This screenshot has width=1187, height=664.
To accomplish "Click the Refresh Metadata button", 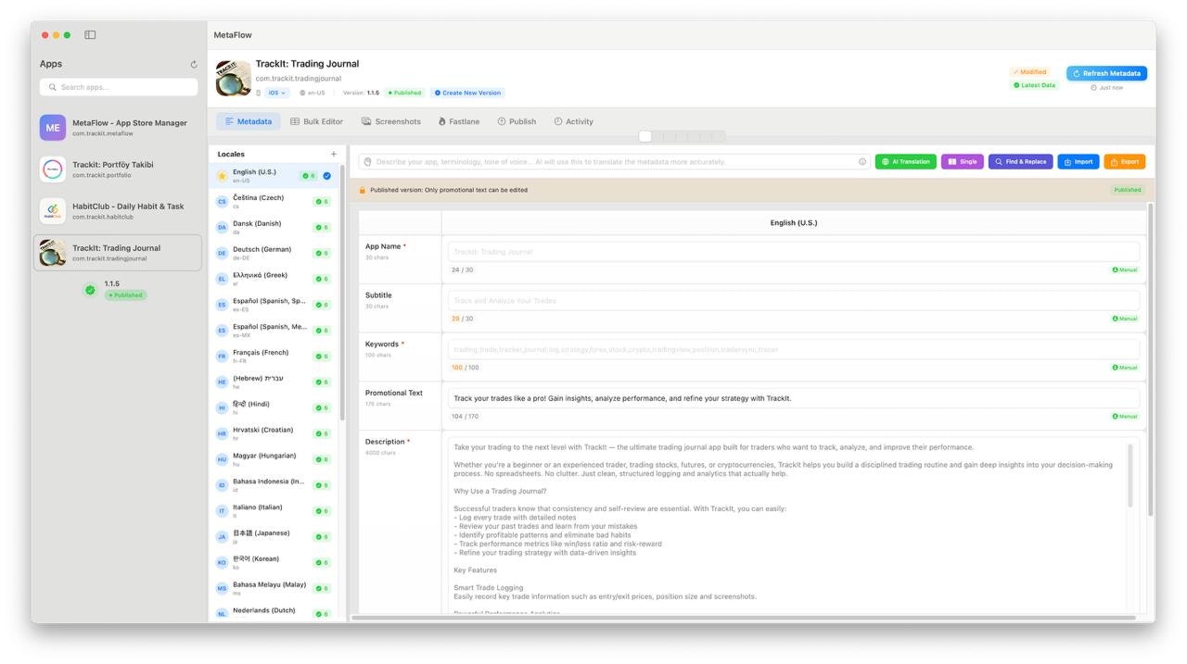I will pyautogui.click(x=1105, y=72).
